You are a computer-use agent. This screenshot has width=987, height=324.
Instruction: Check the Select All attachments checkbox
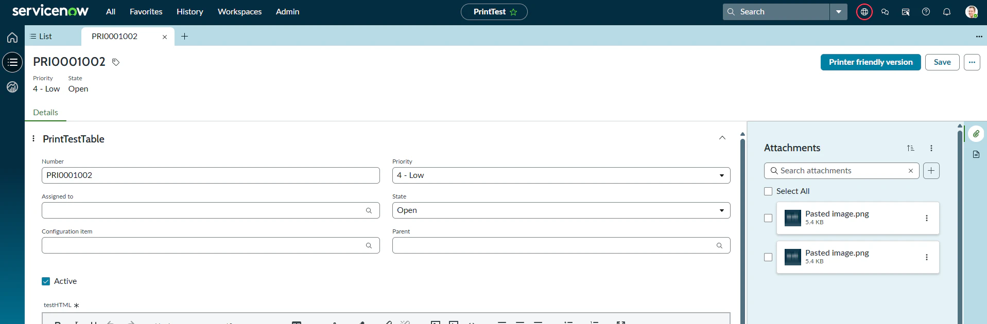(768, 191)
